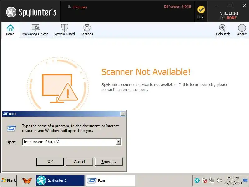The image size is (249, 187).
Task: Click the Scanner Not Available! heading
Action: 146,72
